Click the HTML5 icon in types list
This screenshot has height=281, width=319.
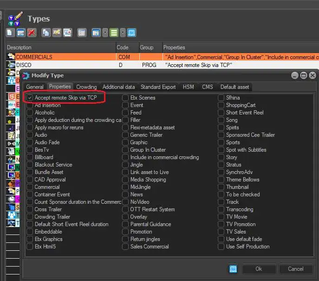11,97
